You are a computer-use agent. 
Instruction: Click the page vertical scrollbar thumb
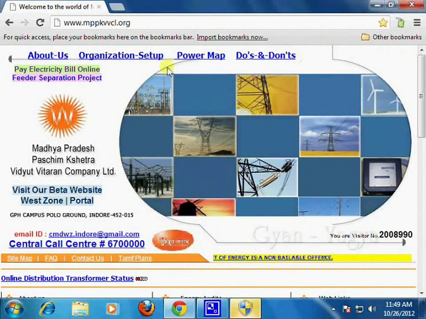422,96
